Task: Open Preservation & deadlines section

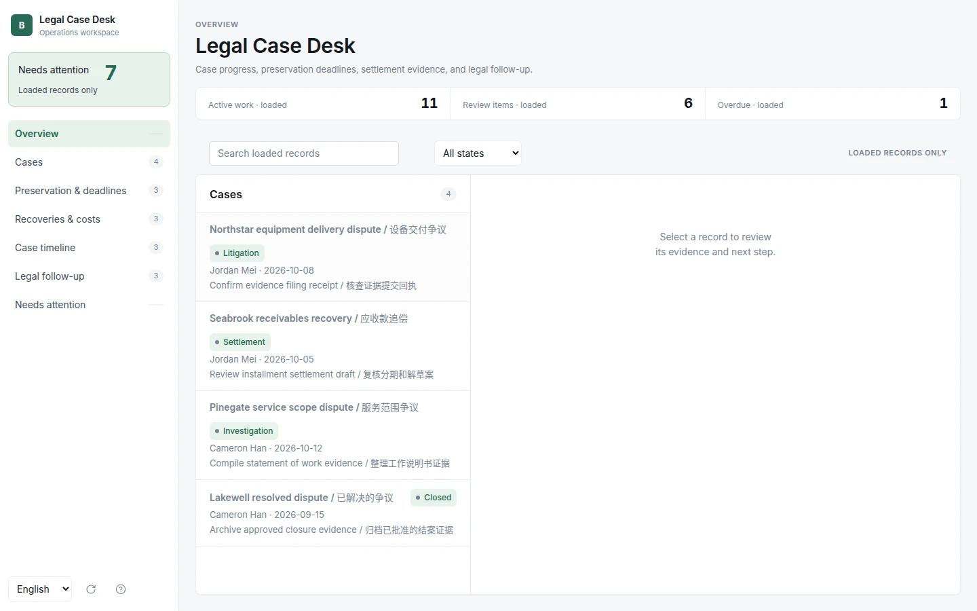Action: point(89,191)
